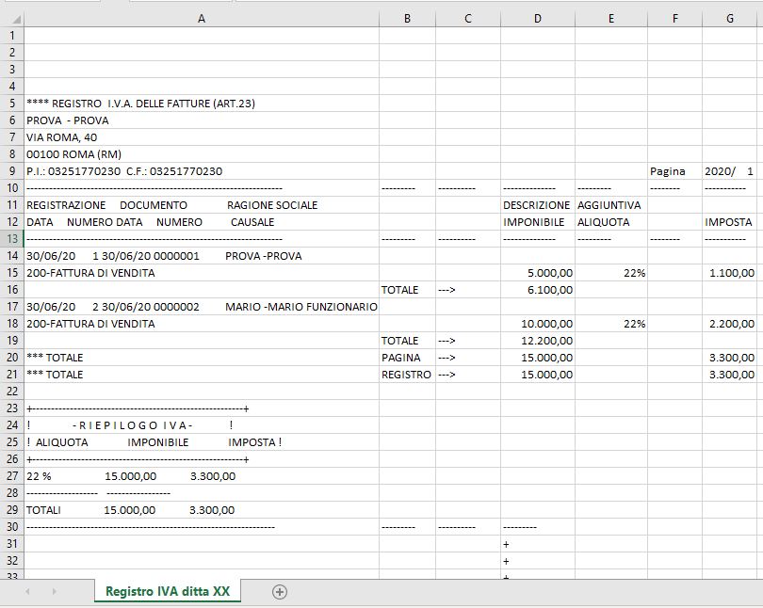Viewport: 763px width, 608px height.
Task: Click the PAGINA label cell
Action: coord(407,358)
